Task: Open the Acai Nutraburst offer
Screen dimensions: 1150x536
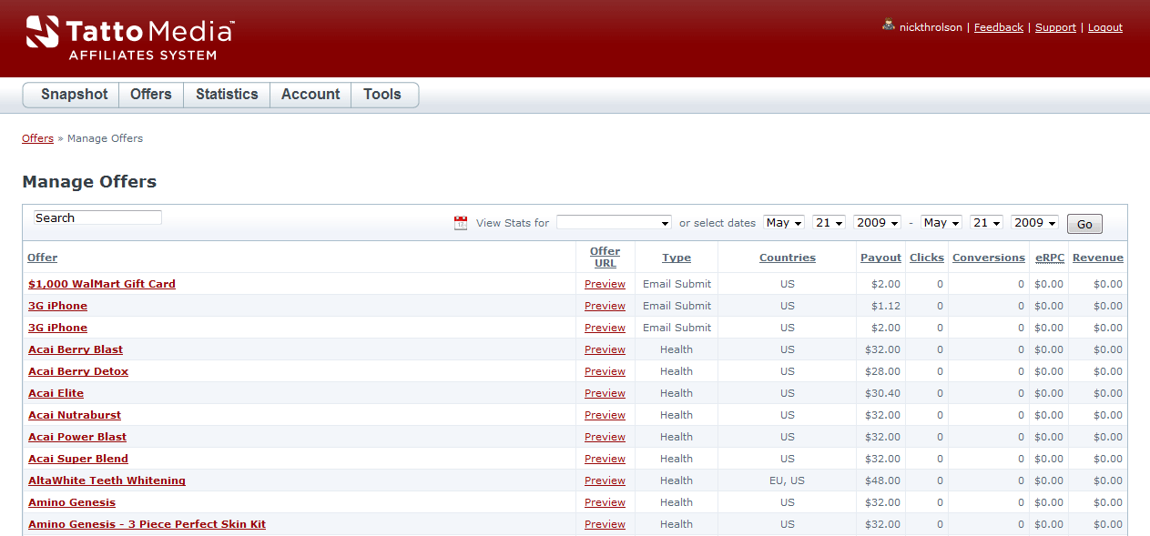Action: [75, 415]
